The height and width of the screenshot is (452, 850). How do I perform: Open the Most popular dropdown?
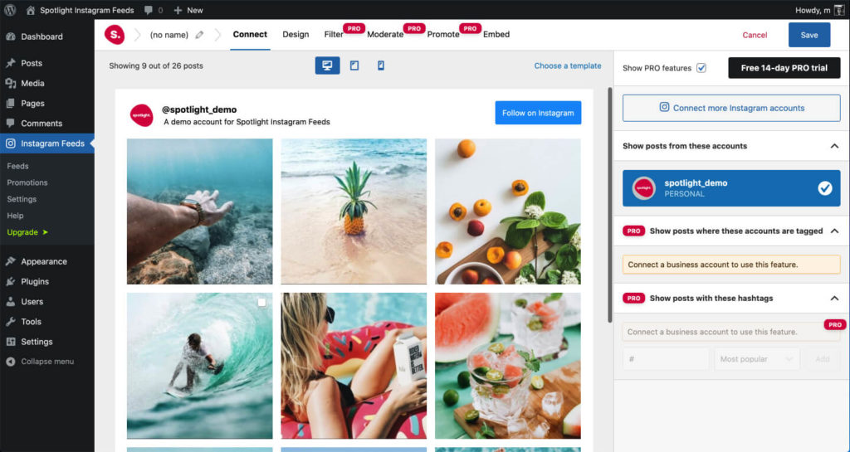pos(757,359)
